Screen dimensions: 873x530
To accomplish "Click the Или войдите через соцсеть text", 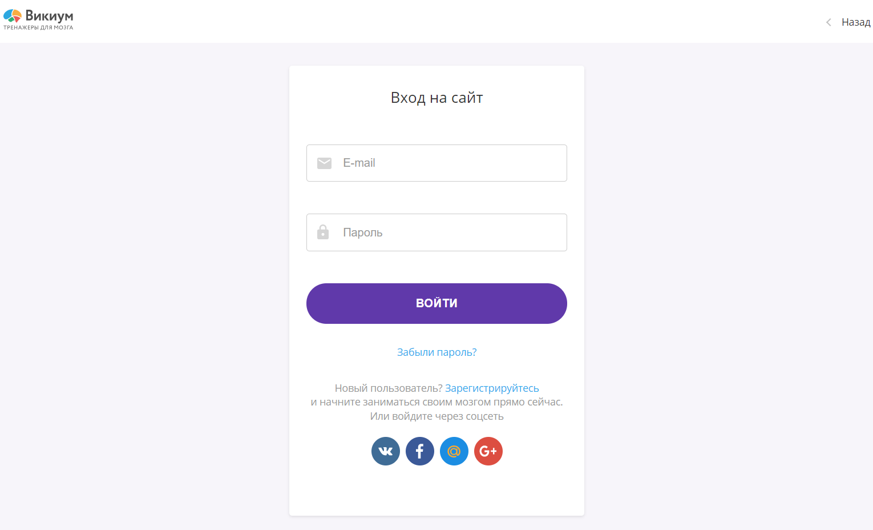I will pos(436,416).
